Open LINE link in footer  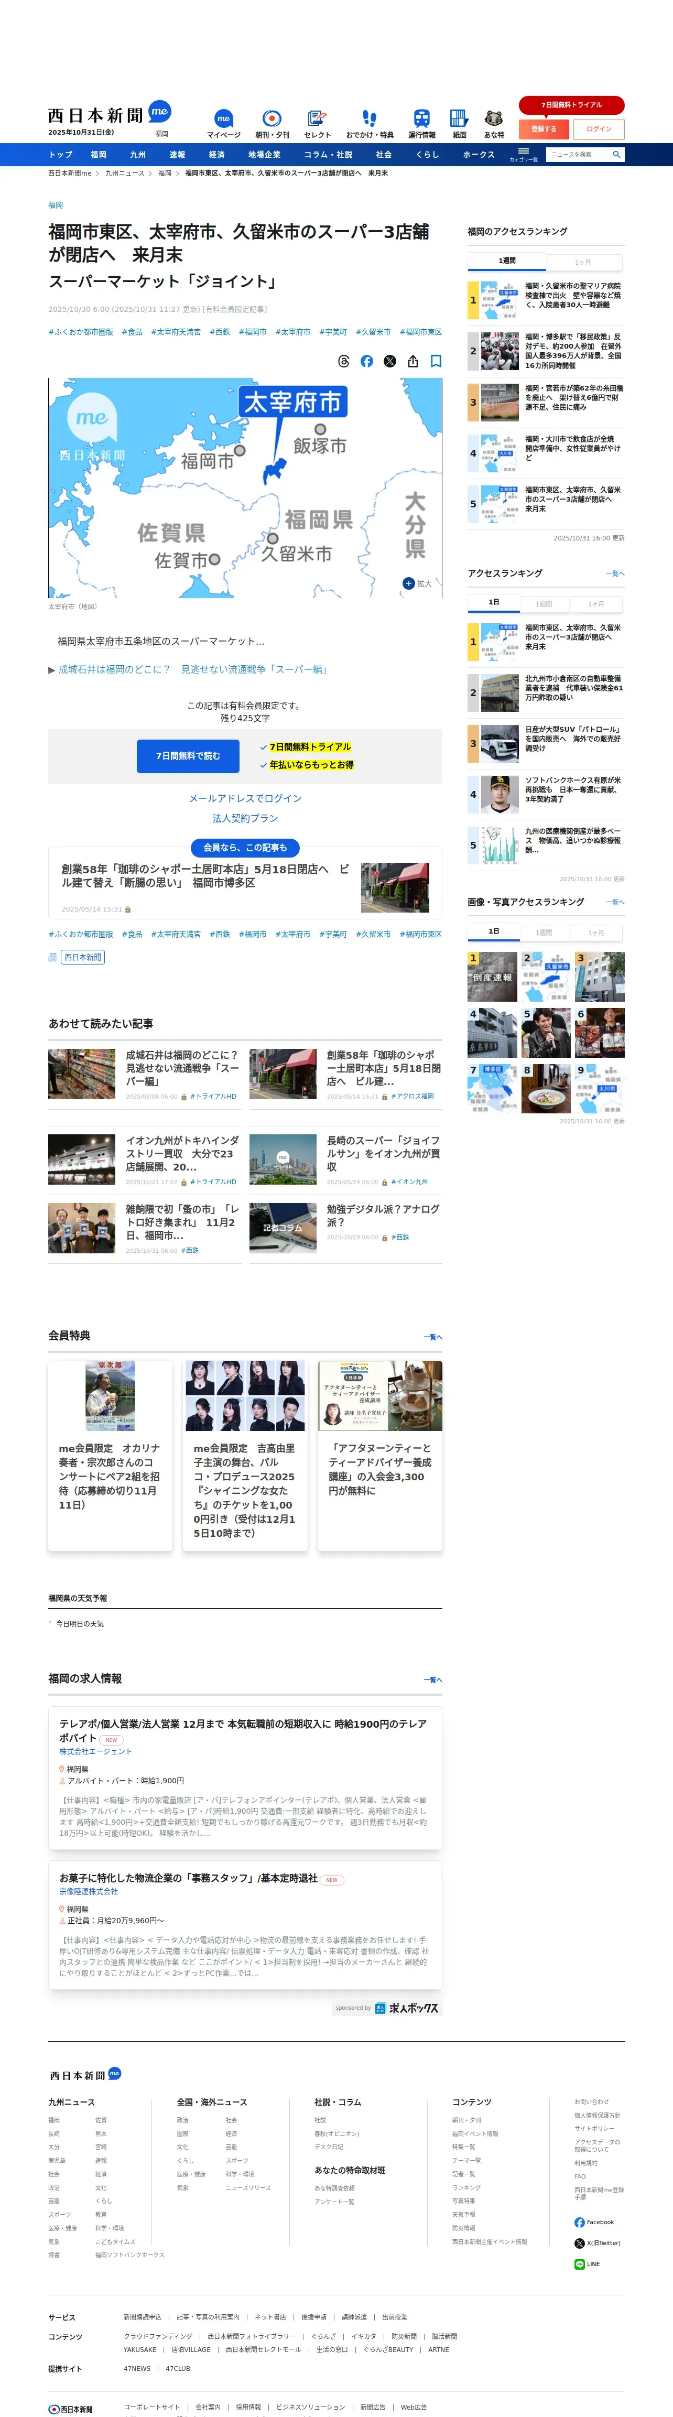[x=587, y=2264]
